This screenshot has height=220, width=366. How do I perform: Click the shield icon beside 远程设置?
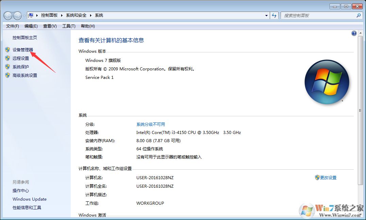7,58
